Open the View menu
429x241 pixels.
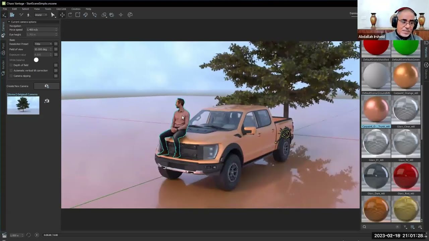[37, 9]
